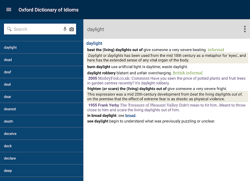Select 'deck' in the sidebar list
The height and width of the screenshot is (181, 250).
[x=42, y=146]
